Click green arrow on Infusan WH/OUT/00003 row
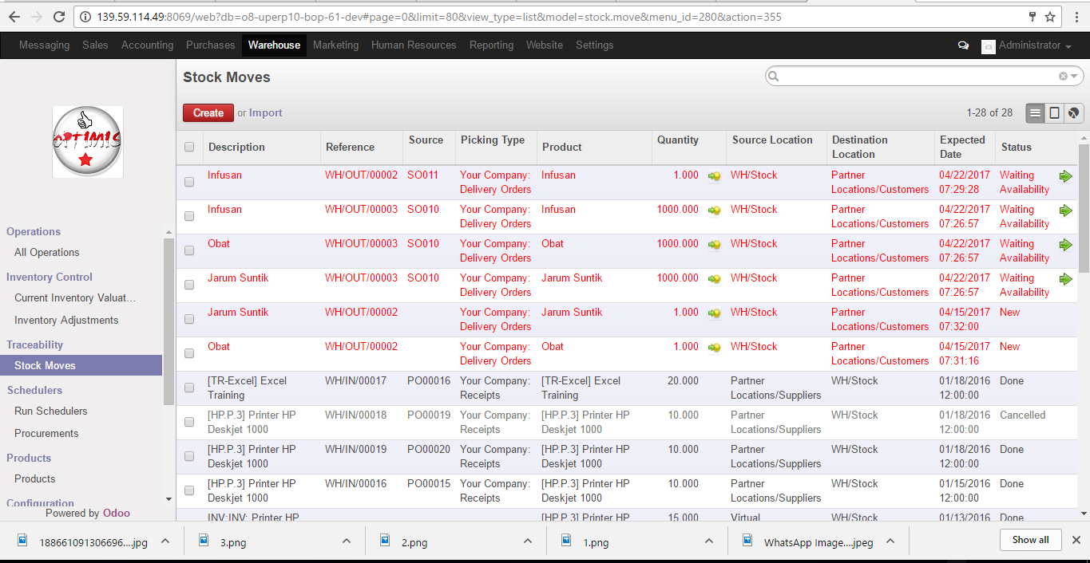1090x563 pixels. (1065, 211)
